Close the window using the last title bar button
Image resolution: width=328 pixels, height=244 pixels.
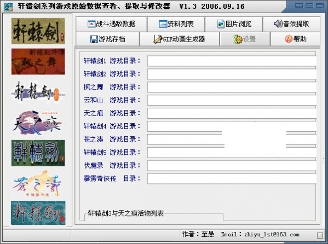click(x=320, y=5)
